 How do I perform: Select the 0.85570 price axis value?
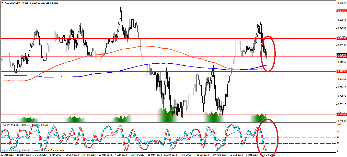coord(342,20)
